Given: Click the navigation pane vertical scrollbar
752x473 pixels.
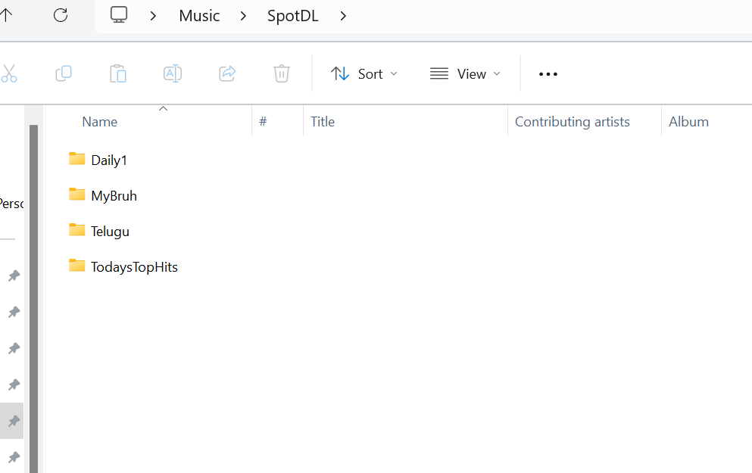Looking at the screenshot, I should coord(33,295).
